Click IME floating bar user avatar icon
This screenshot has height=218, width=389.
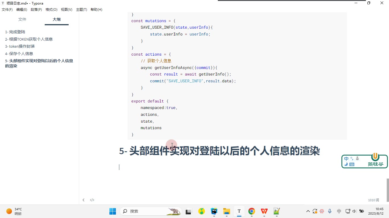[357, 159]
